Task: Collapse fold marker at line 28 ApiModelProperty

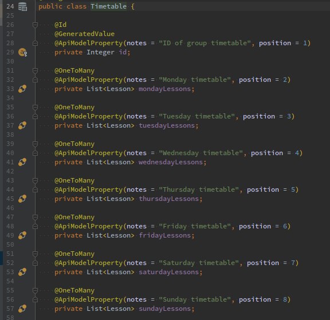Action: click(35, 43)
